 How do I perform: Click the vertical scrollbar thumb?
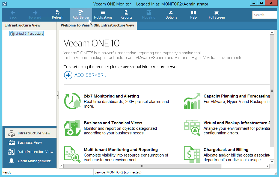[x=272, y=91]
